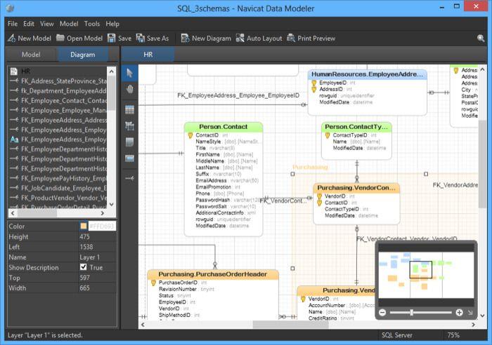Activate the hand pan tool
This screenshot has height=345, width=492.
[x=129, y=90]
